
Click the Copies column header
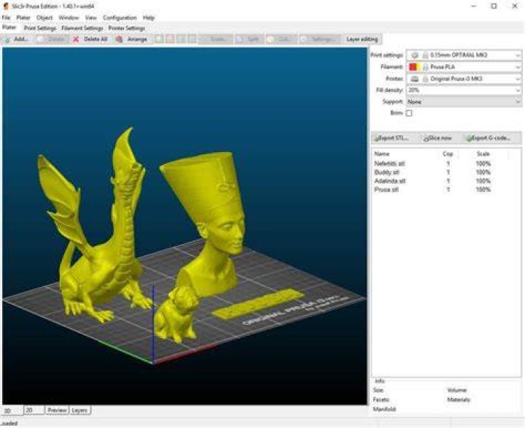point(448,154)
